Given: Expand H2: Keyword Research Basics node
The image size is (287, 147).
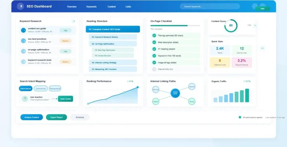Looking at the screenshot, I should click(x=113, y=37).
